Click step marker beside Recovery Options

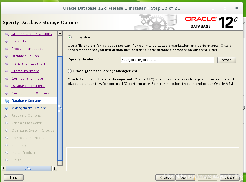click(7, 116)
